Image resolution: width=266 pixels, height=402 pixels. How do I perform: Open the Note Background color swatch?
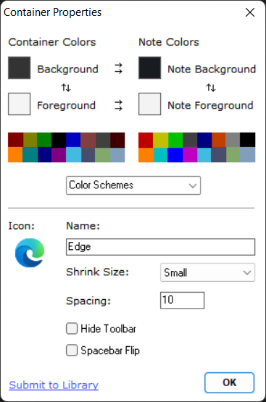point(150,68)
